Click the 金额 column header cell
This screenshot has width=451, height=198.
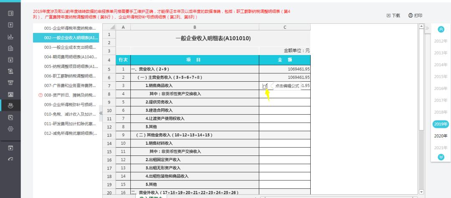click(285, 60)
